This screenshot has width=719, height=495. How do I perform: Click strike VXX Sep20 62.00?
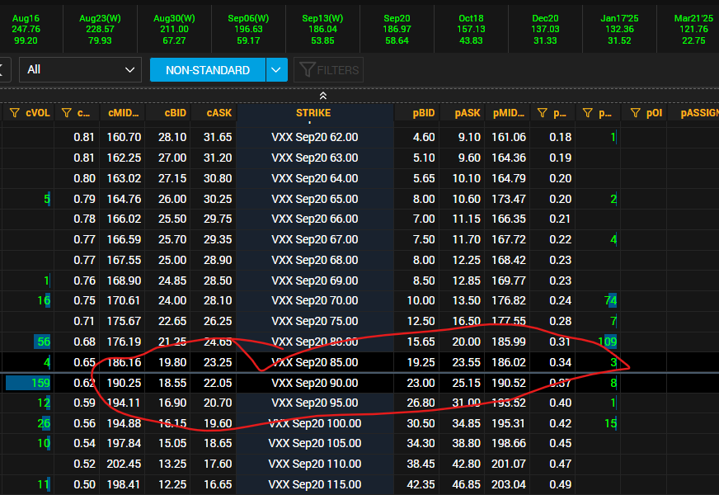coord(315,137)
